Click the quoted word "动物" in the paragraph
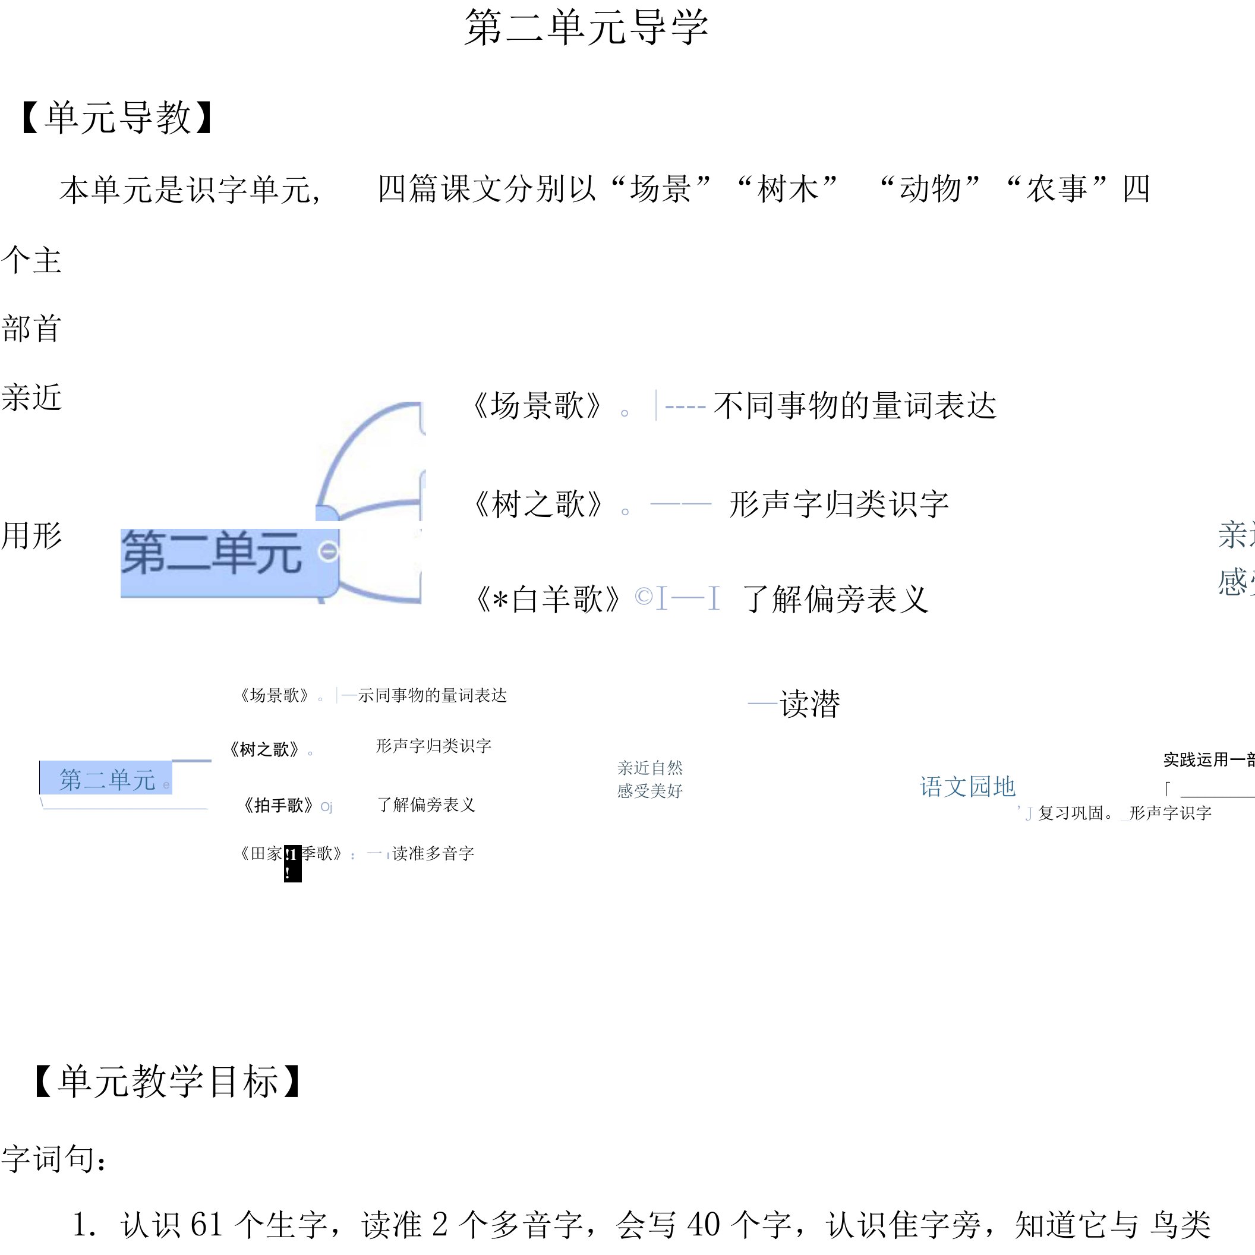This screenshot has height=1255, width=1255. [929, 189]
